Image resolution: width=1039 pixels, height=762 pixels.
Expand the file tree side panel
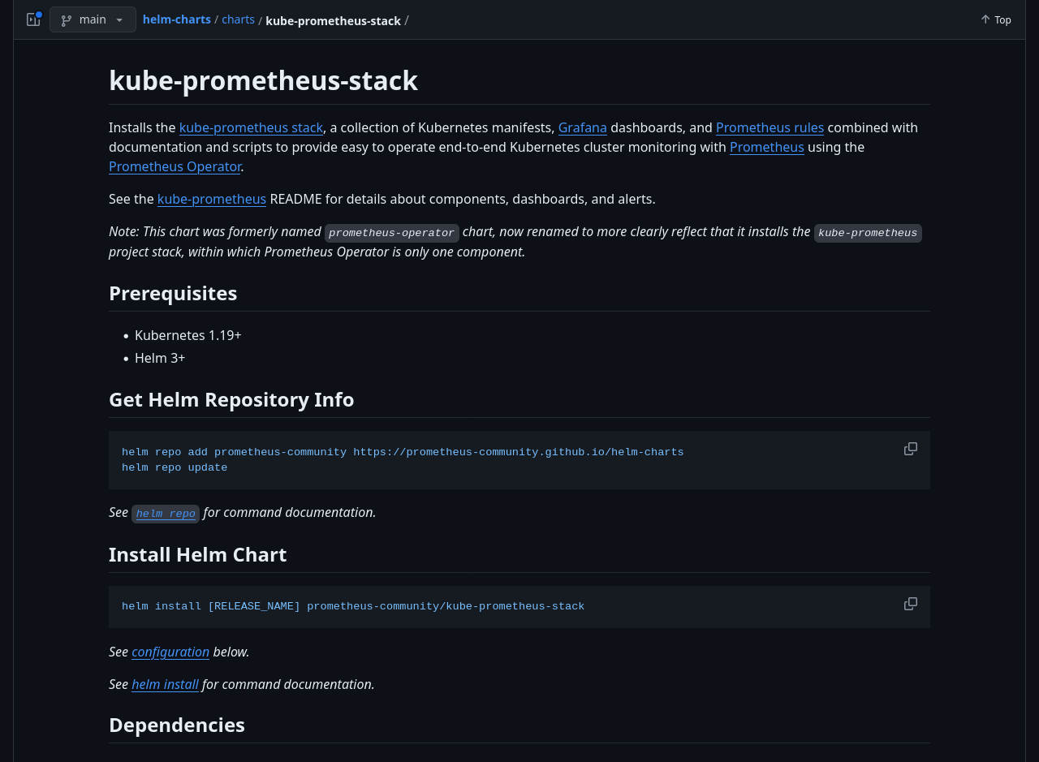33,19
